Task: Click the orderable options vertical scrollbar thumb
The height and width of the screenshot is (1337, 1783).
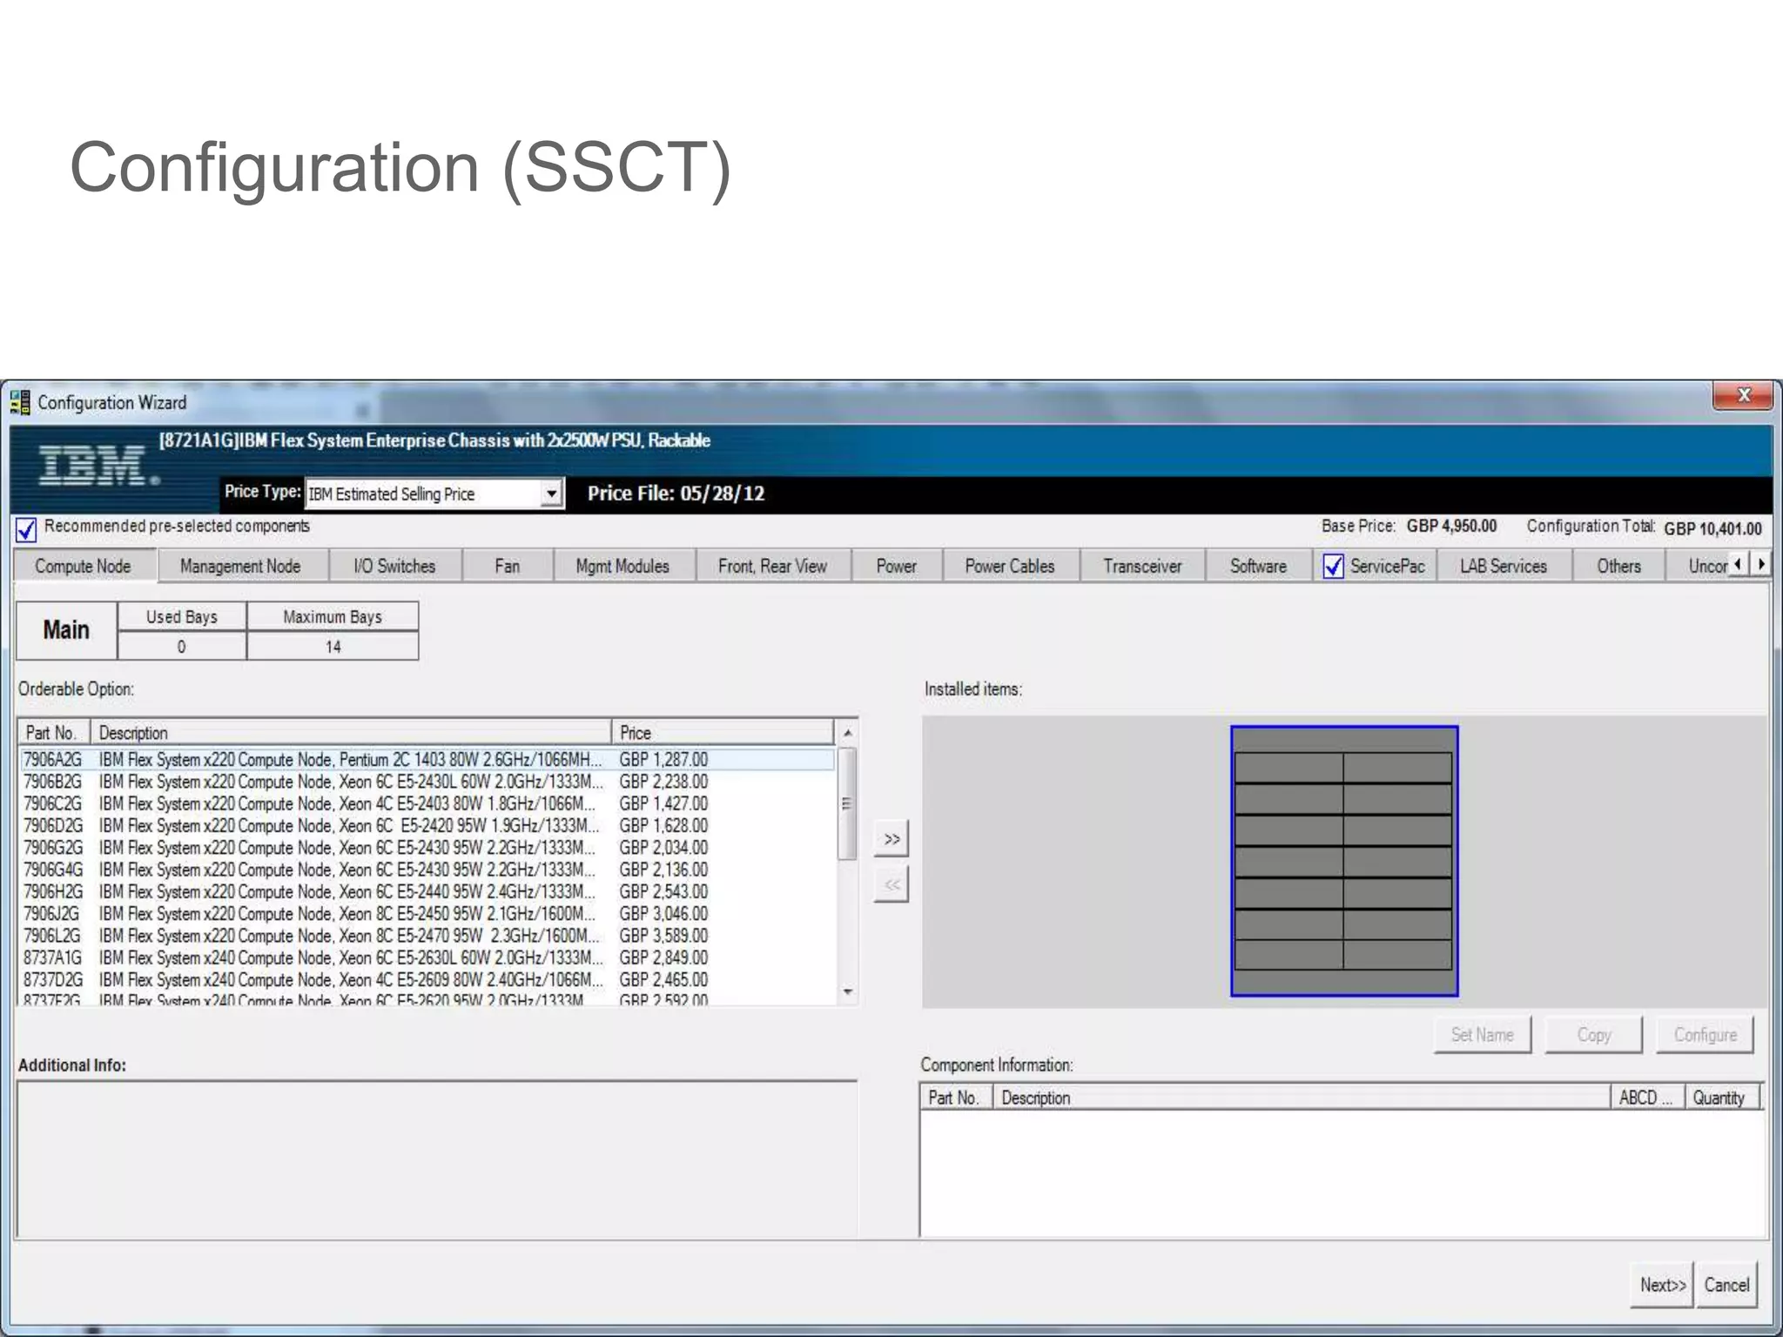Action: pos(846,803)
